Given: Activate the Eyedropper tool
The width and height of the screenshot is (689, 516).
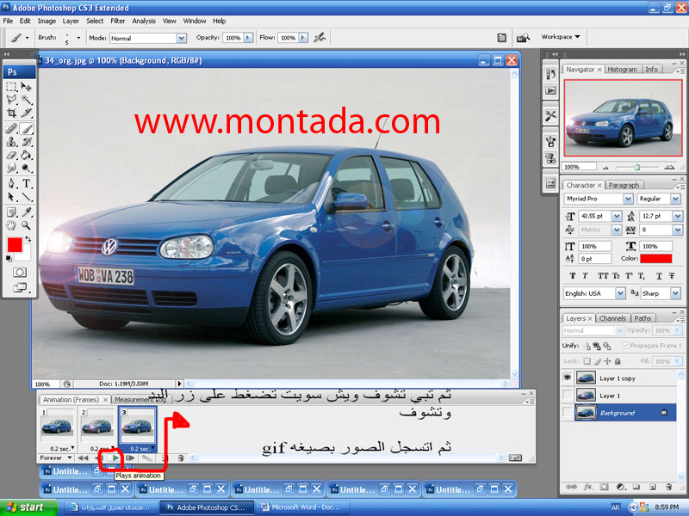Looking at the screenshot, I should (27, 212).
